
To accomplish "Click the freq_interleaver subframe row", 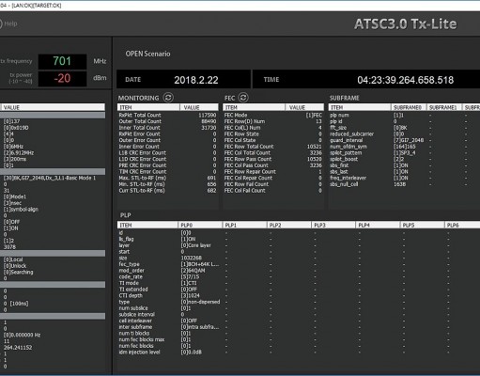I will (x=404, y=178).
